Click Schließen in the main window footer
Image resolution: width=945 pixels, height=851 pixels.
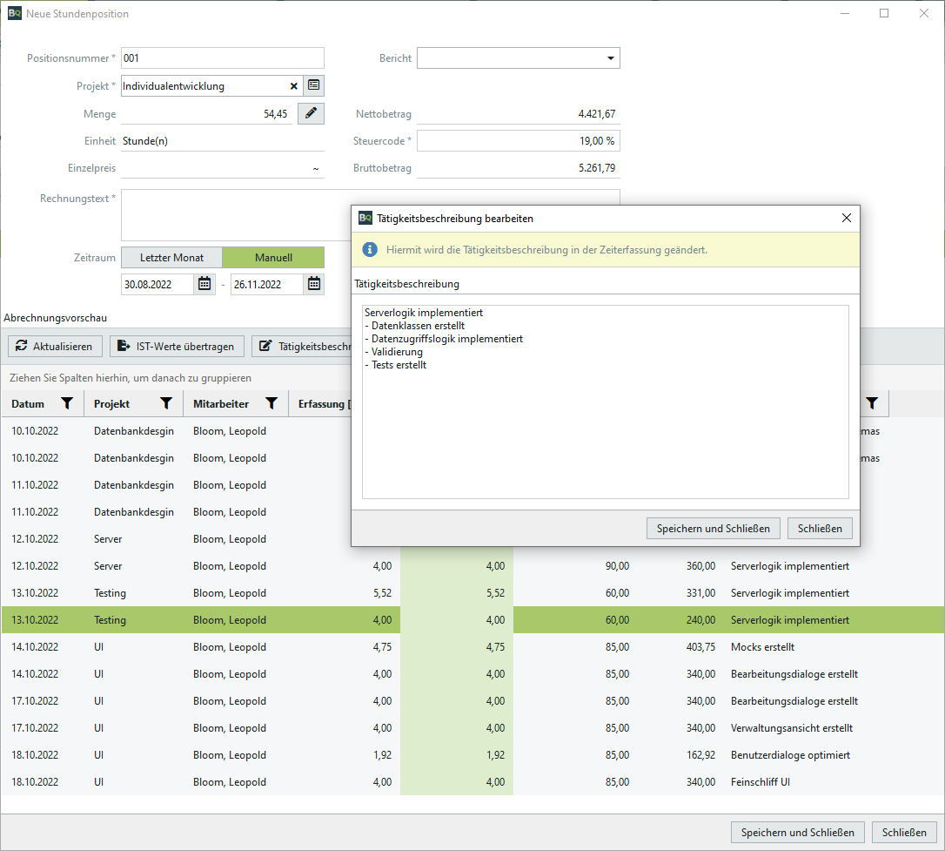pos(904,833)
